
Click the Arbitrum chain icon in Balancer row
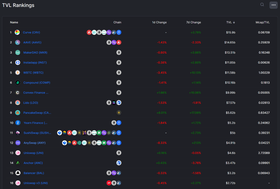click(x=119, y=173)
